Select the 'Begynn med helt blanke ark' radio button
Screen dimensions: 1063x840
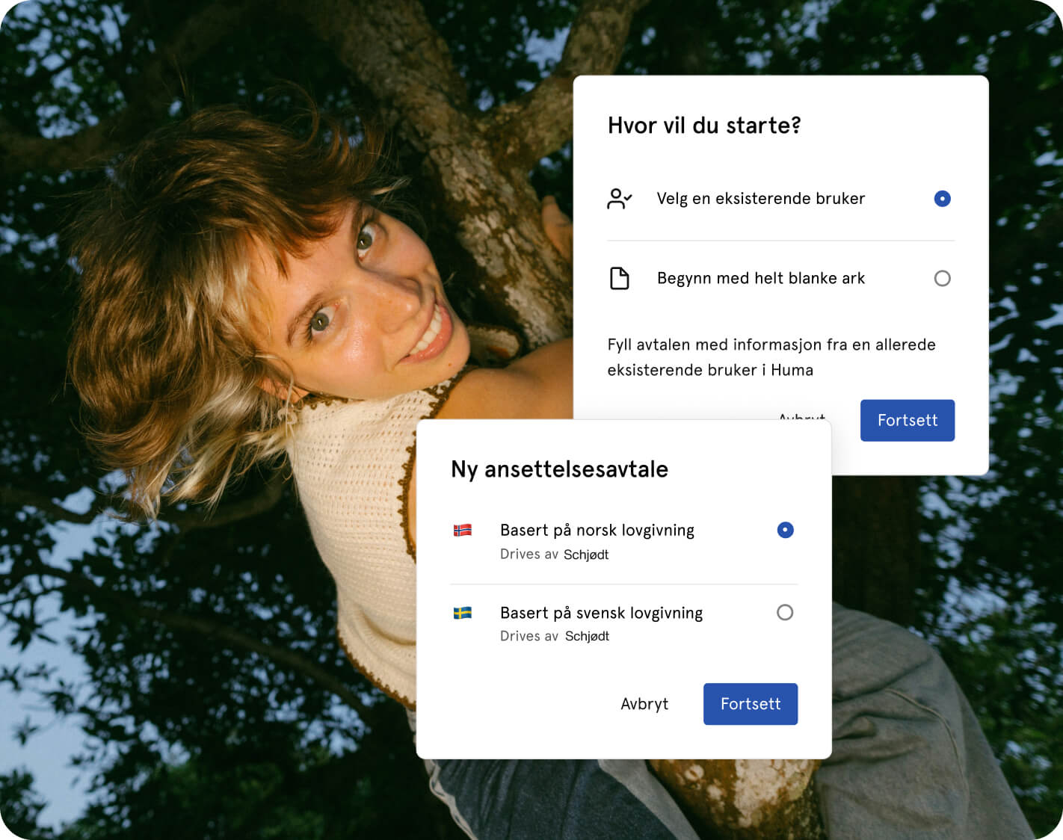[942, 278]
